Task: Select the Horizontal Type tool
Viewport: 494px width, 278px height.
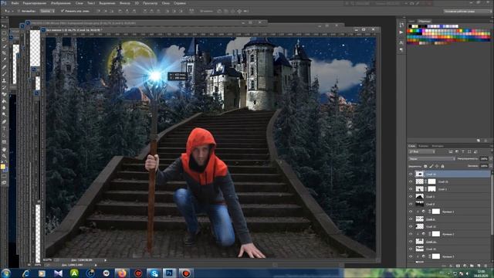Action: click(x=4, y=128)
